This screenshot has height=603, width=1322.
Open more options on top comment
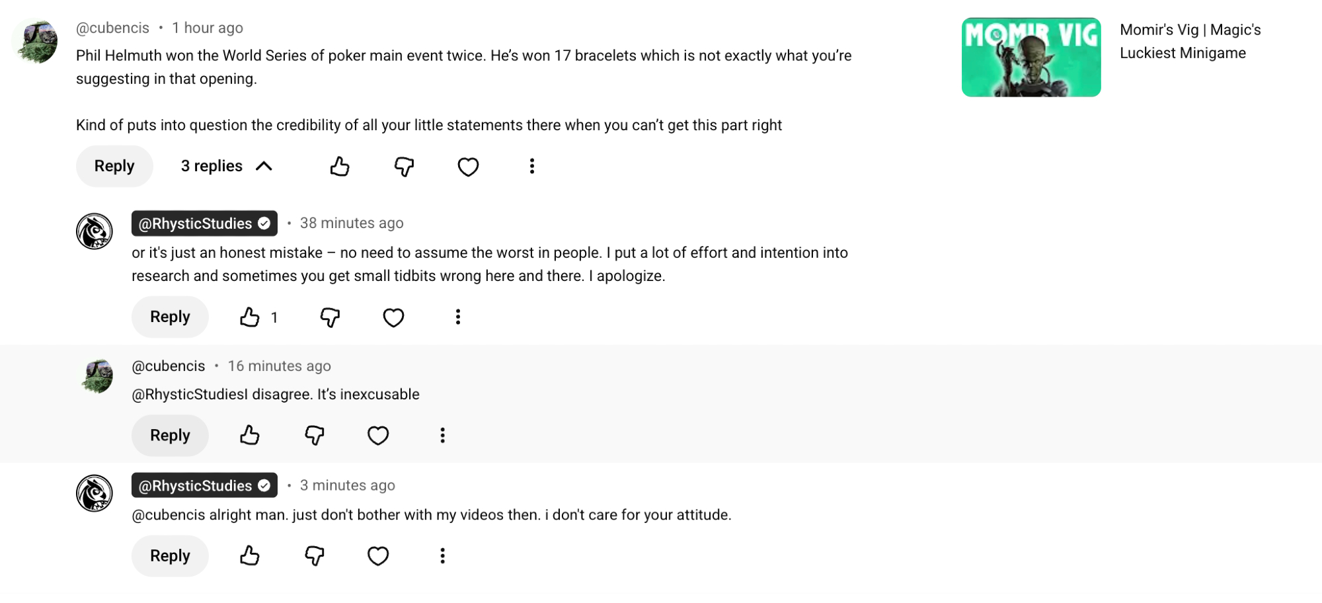532,167
